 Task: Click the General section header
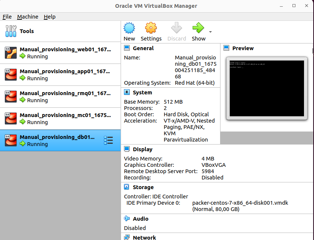pyautogui.click(x=143, y=48)
